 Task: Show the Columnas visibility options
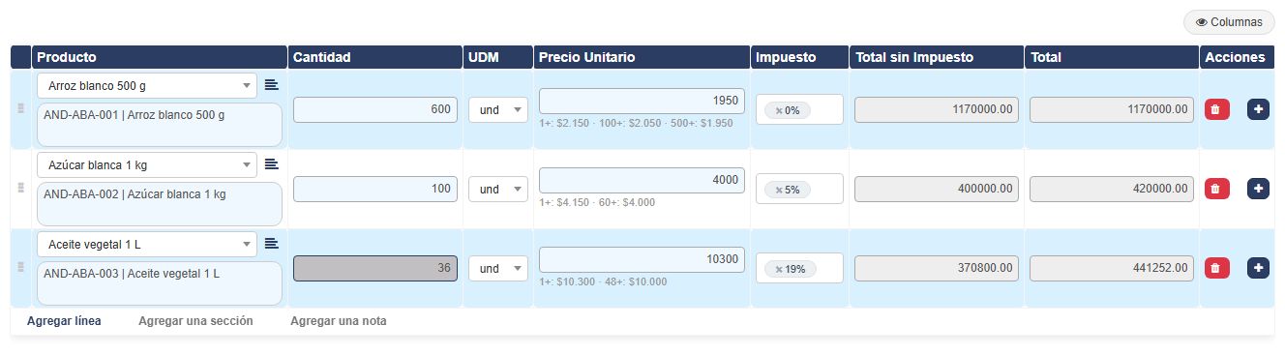[1229, 21]
